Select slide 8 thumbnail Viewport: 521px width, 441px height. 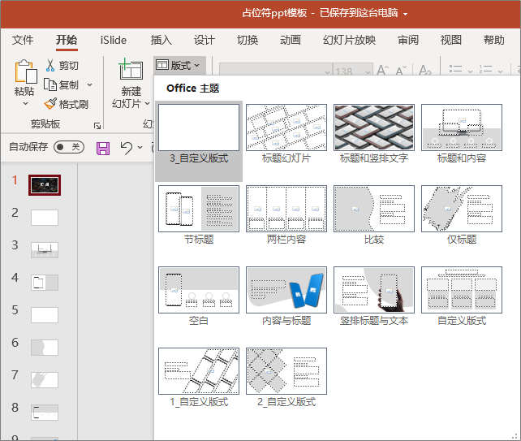pos(45,413)
